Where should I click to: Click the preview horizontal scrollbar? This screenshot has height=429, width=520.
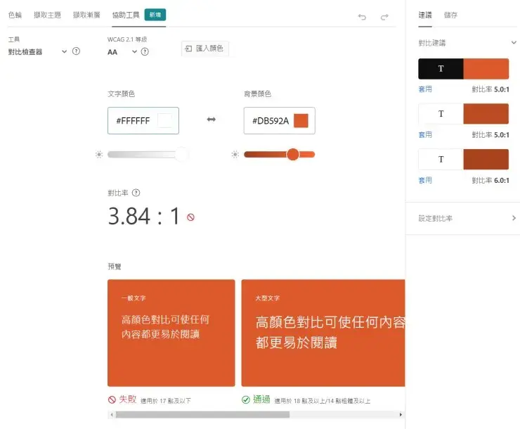[202, 414]
